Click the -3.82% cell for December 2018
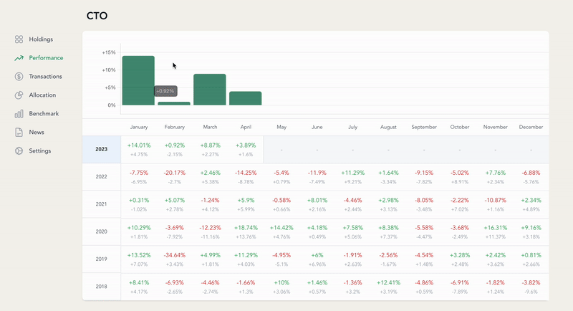573x311 pixels. [531, 282]
